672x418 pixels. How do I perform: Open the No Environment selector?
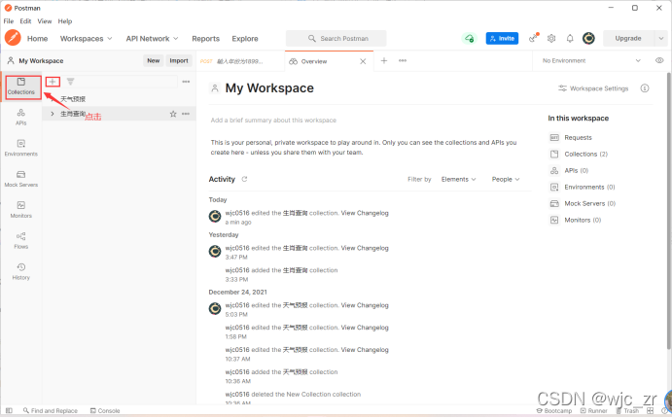click(x=591, y=61)
